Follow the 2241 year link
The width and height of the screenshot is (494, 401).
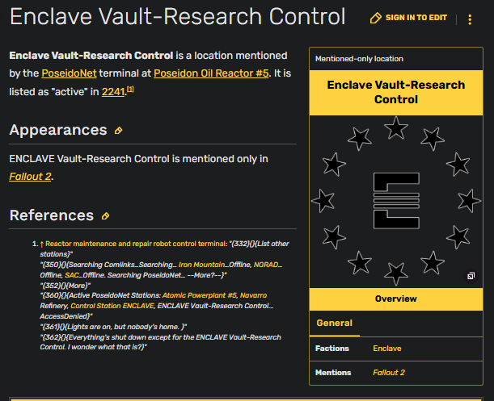coord(113,92)
